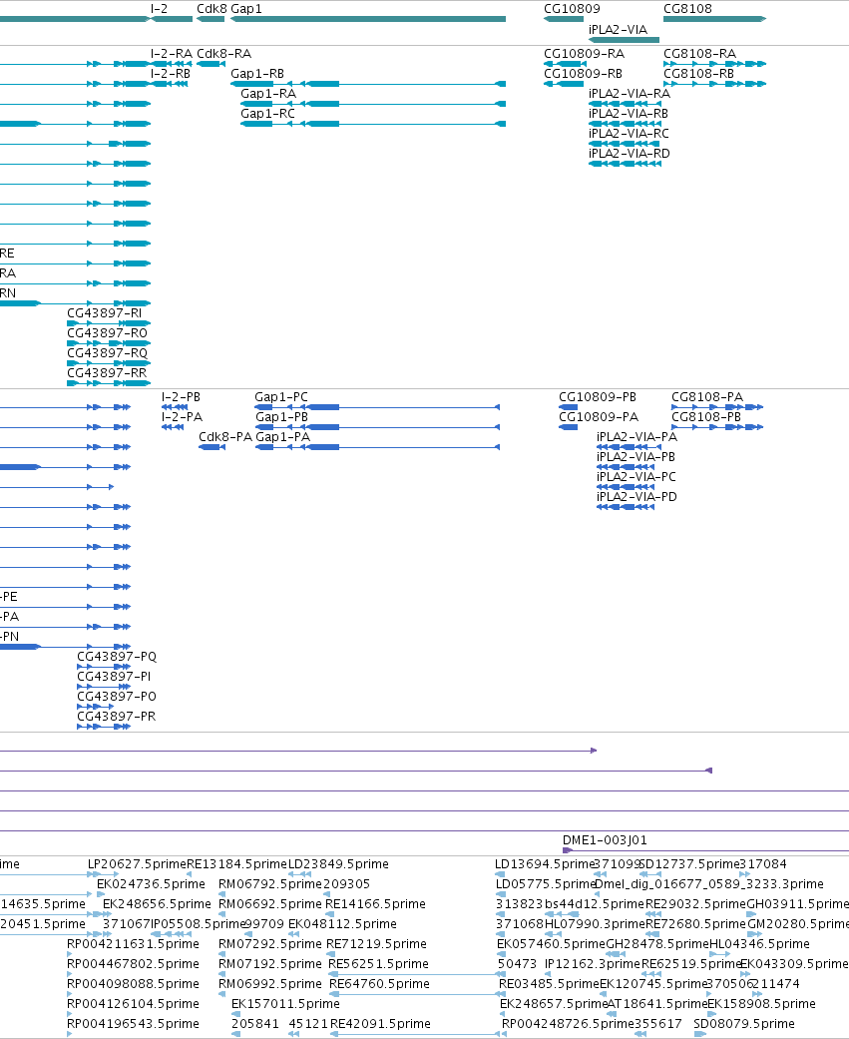Select the Gap1-RB transcript label
Image resolution: width=849 pixels, height=1039 pixels.
[257, 74]
